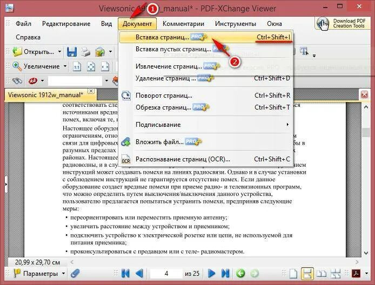Open the dropdown beside Adobe PDF icon
This screenshot has height=285, width=375.
pos(366,273)
